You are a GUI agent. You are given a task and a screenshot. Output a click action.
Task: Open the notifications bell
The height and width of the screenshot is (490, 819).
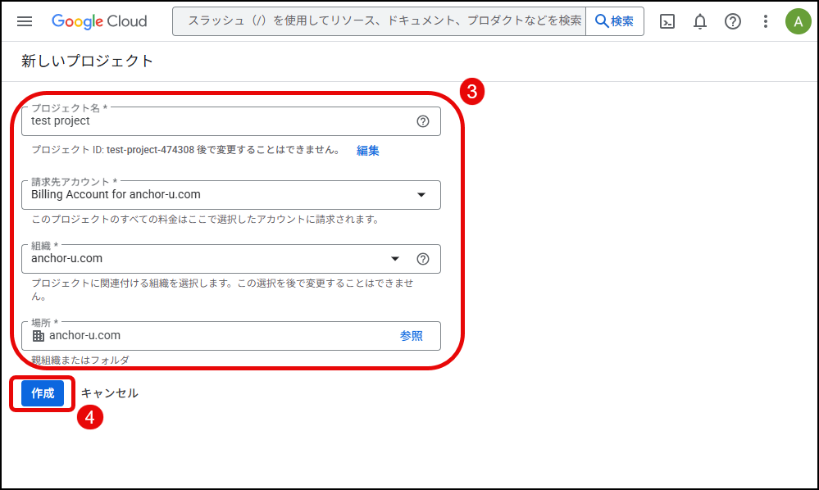700,21
